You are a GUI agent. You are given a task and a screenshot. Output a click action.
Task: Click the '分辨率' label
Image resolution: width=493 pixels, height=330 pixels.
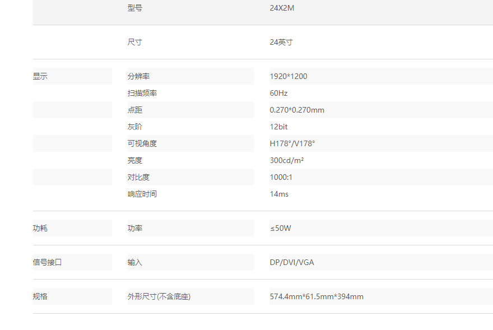click(x=139, y=76)
